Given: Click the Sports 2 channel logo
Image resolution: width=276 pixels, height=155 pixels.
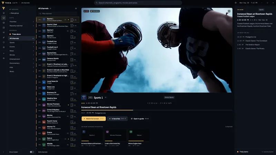Looking at the screenshot, I should [x=44, y=31].
